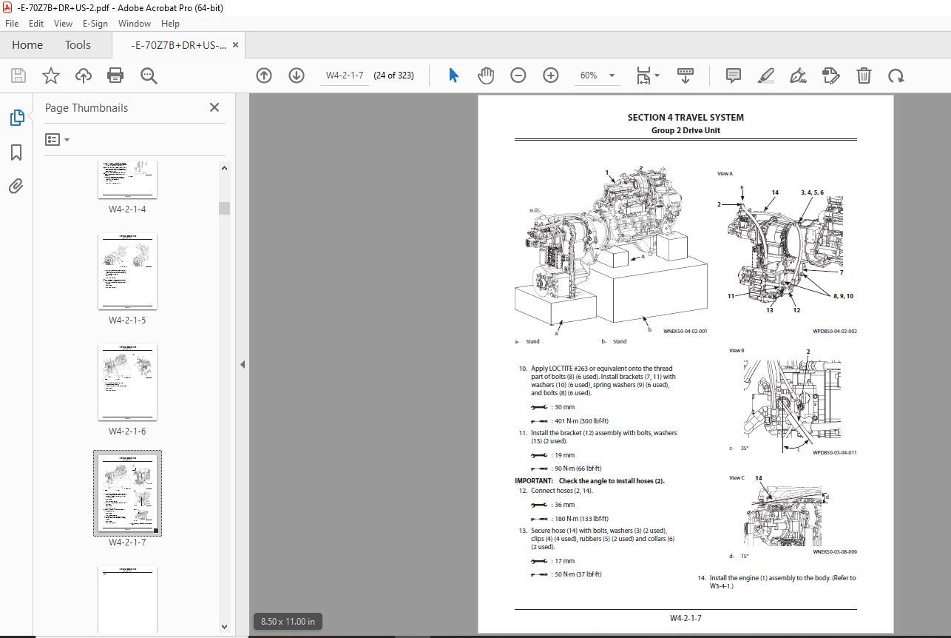This screenshot has width=951, height=638.
Task: Click the 180 N·m (133 lbf·ft) torque value
Action: tap(580, 519)
